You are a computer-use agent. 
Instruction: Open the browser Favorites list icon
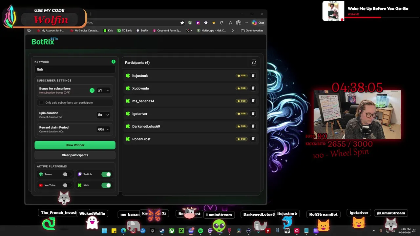click(230, 23)
